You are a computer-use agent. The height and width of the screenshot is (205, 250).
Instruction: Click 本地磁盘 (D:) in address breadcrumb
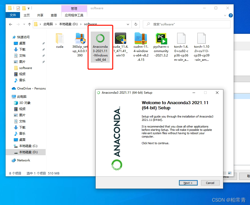point(68,24)
